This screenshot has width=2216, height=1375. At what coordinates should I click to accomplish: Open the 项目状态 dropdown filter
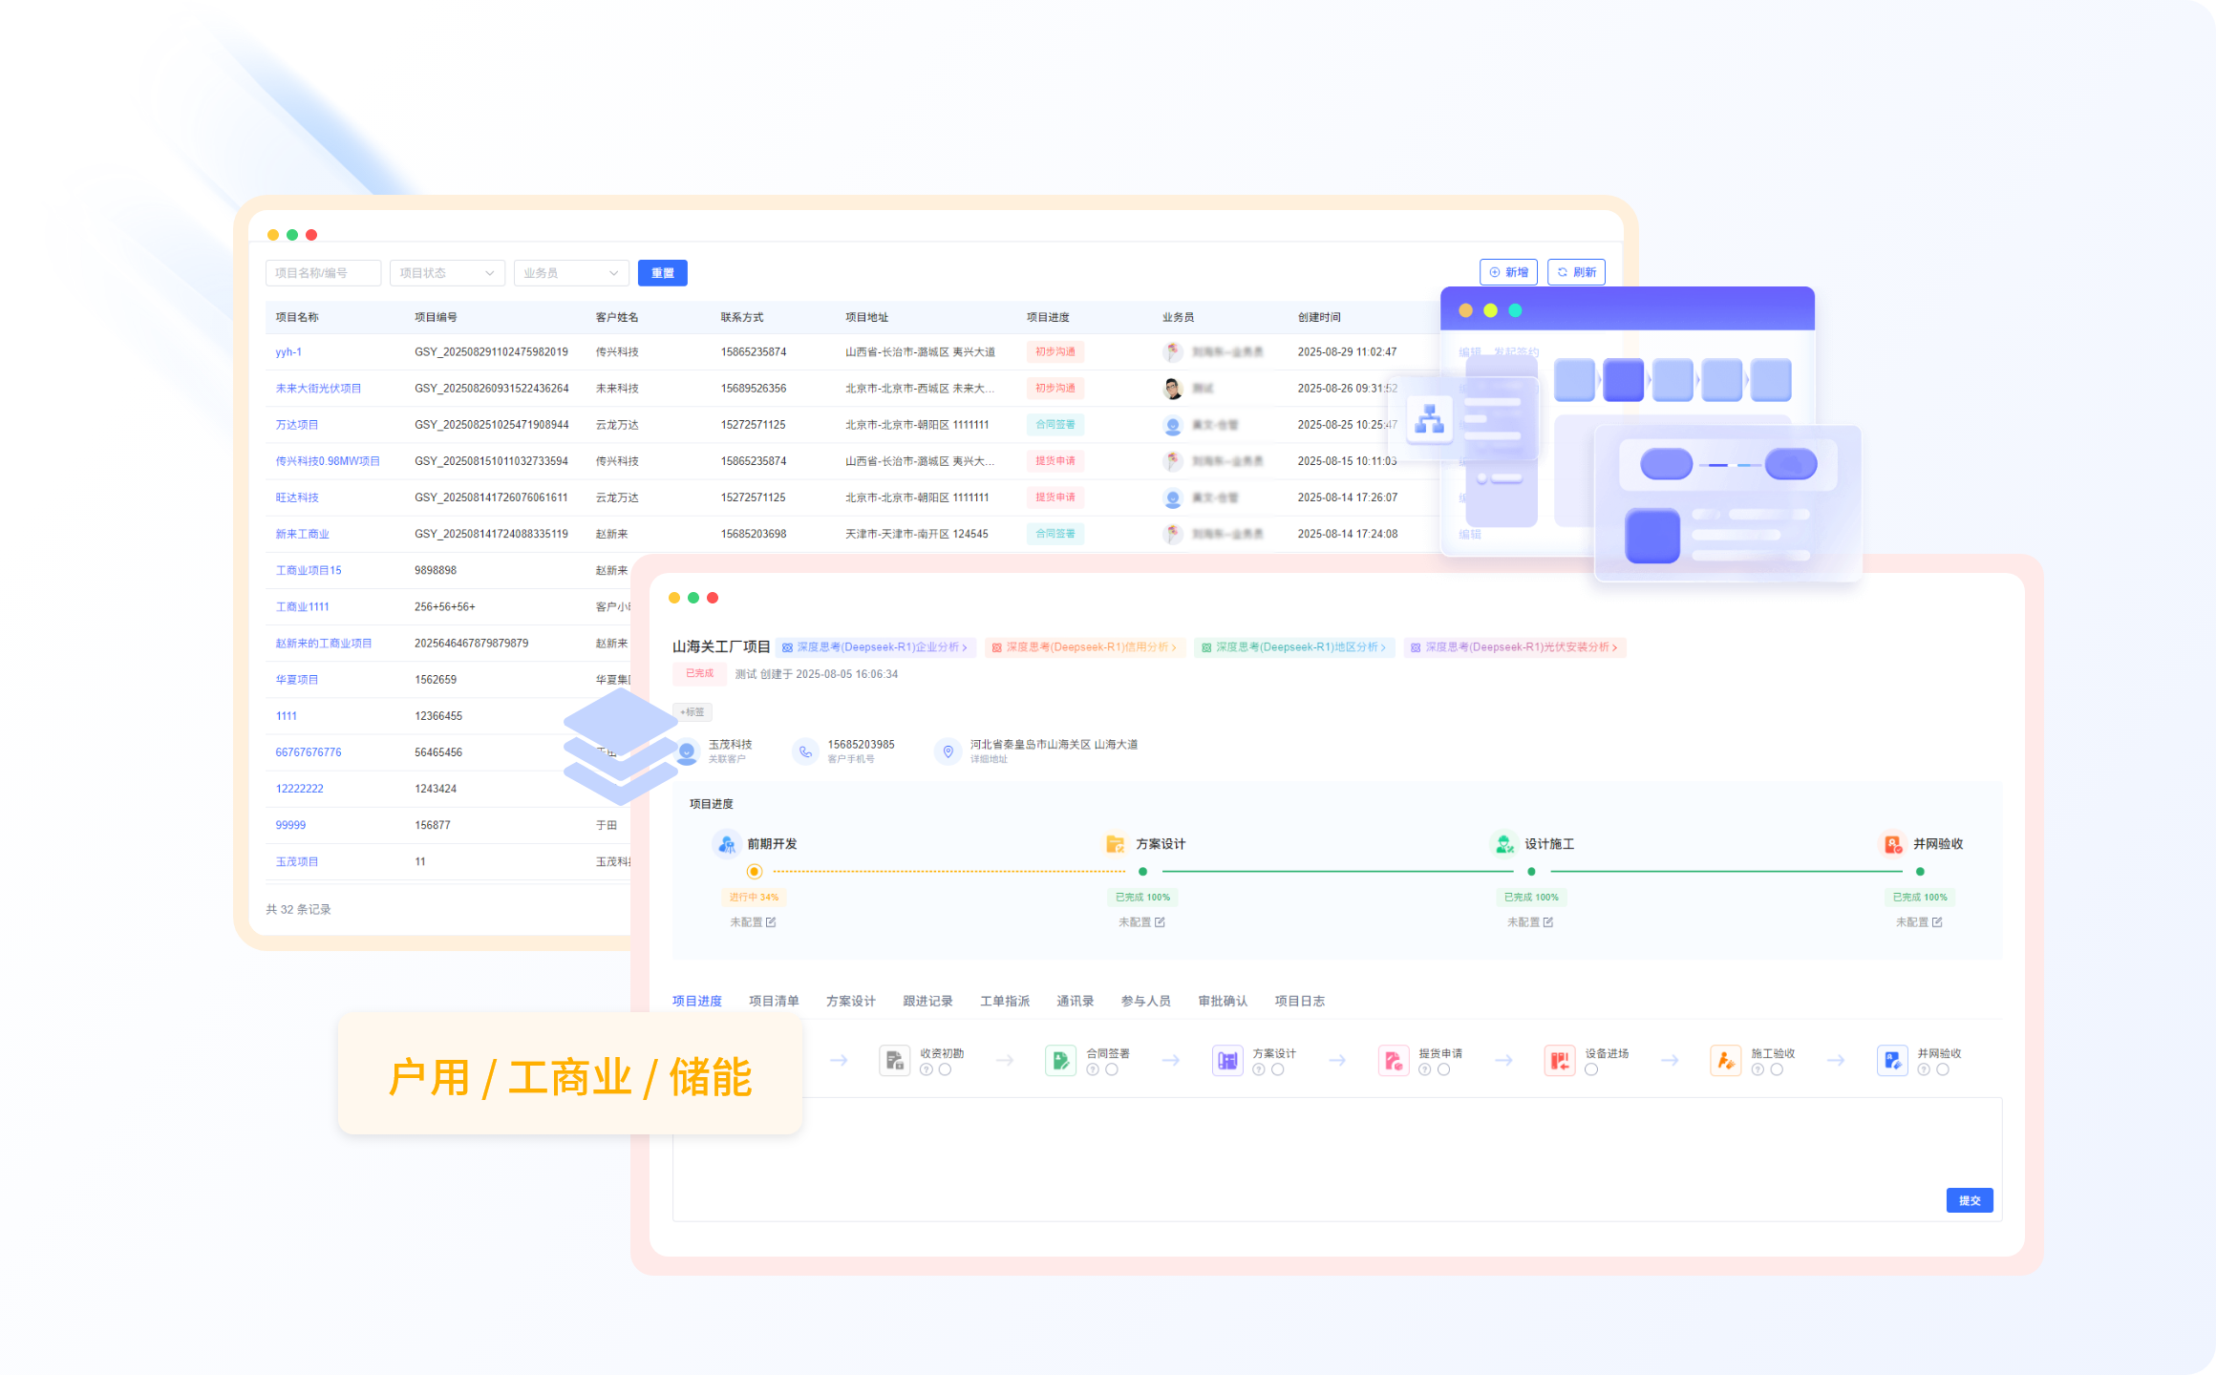point(447,273)
